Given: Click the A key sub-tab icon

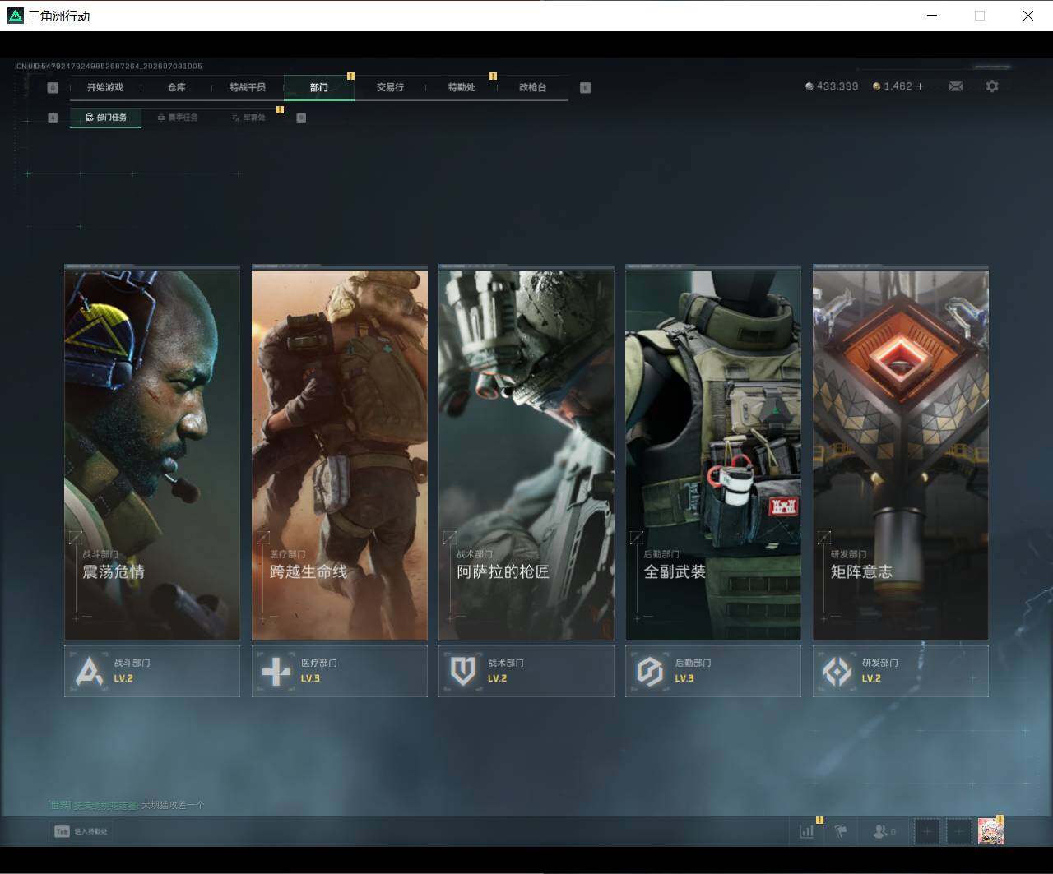Looking at the screenshot, I should pos(53,118).
